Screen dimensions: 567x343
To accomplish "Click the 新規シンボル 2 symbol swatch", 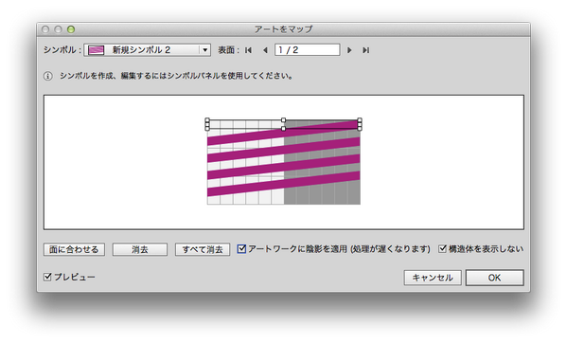I will coord(97,50).
